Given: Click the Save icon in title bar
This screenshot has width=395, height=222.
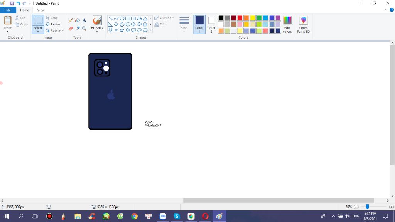Looking at the screenshot, I should click(x=12, y=3).
